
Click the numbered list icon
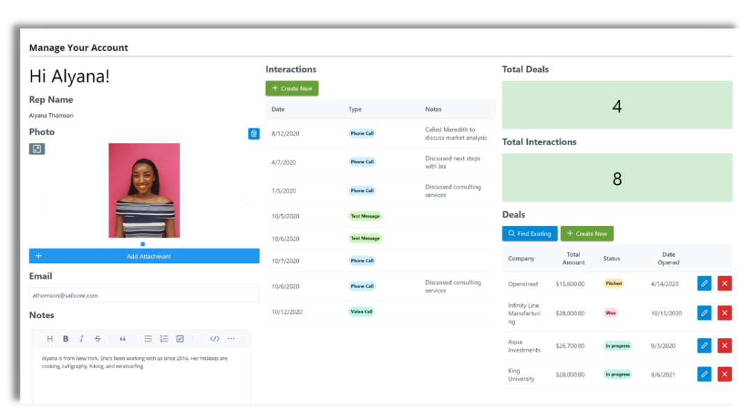click(164, 338)
